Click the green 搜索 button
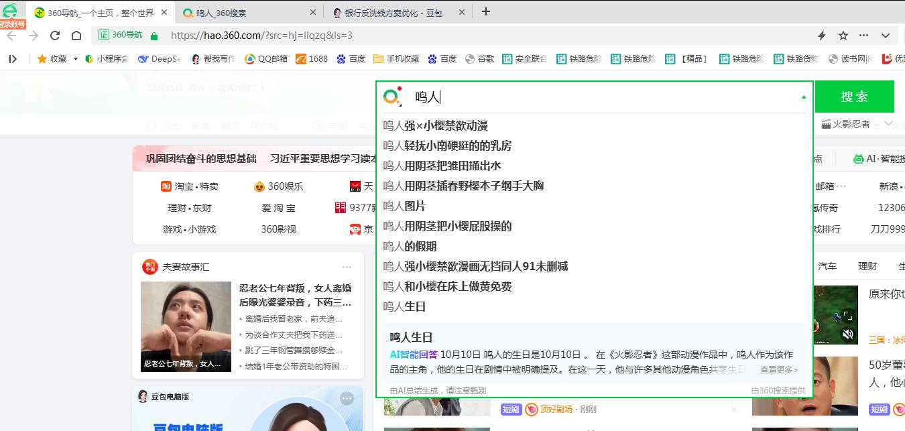The height and width of the screenshot is (431, 905). (854, 97)
